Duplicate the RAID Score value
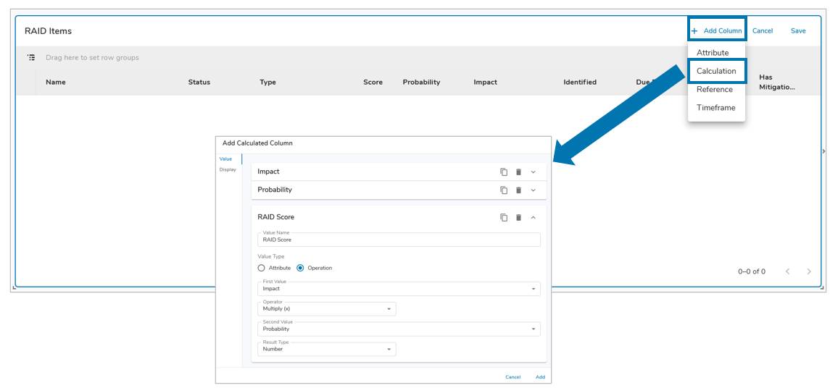830x388 pixels. [504, 217]
